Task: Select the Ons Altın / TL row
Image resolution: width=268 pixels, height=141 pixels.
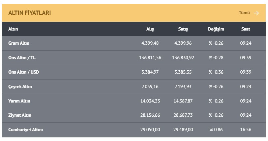Action: [x=22, y=58]
